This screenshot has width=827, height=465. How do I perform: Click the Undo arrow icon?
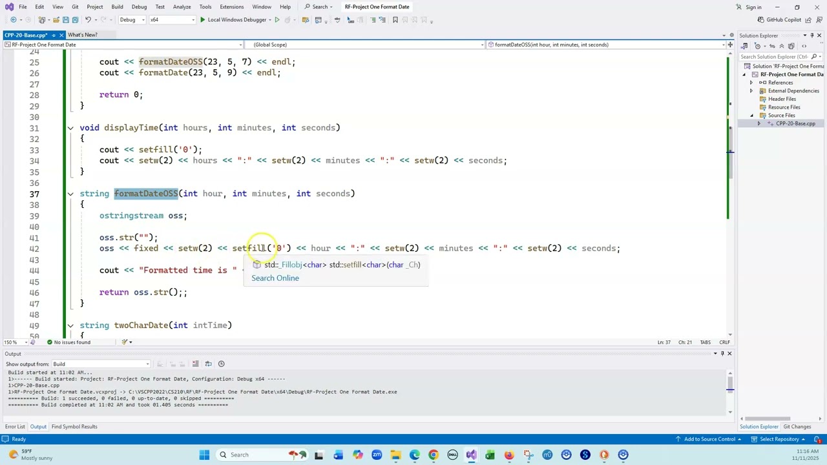(88, 19)
